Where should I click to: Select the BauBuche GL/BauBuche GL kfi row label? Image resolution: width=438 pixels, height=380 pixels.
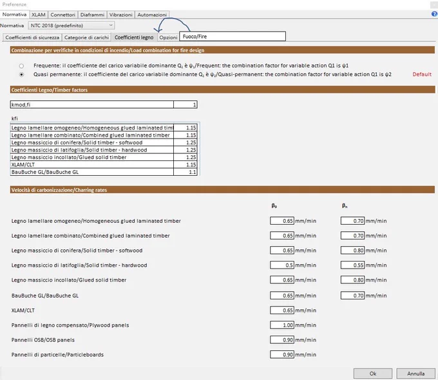[x=92, y=172]
